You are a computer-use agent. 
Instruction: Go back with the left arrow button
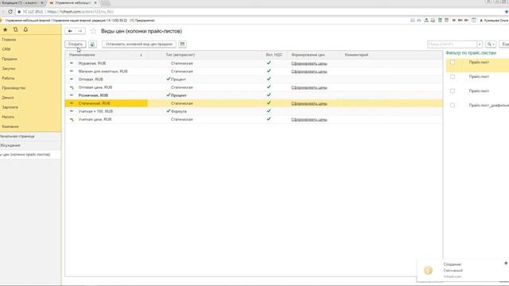coord(70,31)
